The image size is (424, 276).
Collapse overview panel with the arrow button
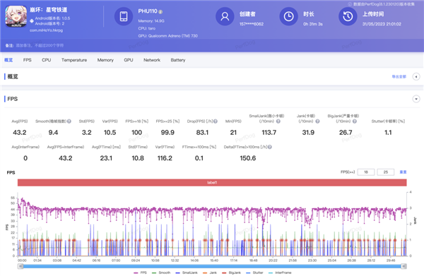pos(416,77)
